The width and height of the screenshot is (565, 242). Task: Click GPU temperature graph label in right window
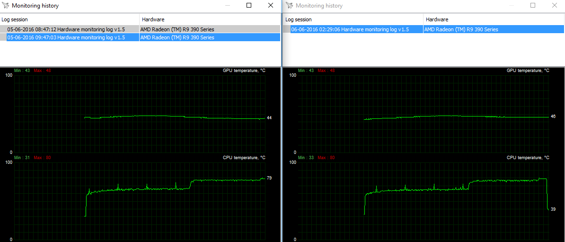tap(528, 71)
